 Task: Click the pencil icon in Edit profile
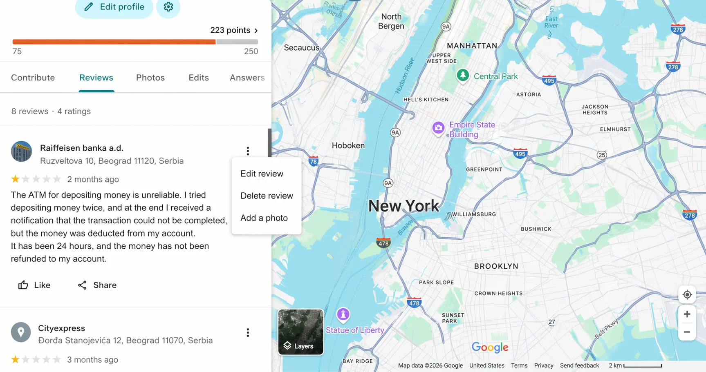tap(89, 7)
